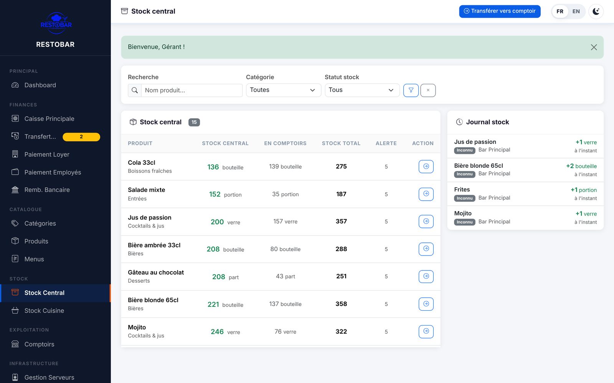Transfer Jus de passion using its action icon

coord(426,221)
